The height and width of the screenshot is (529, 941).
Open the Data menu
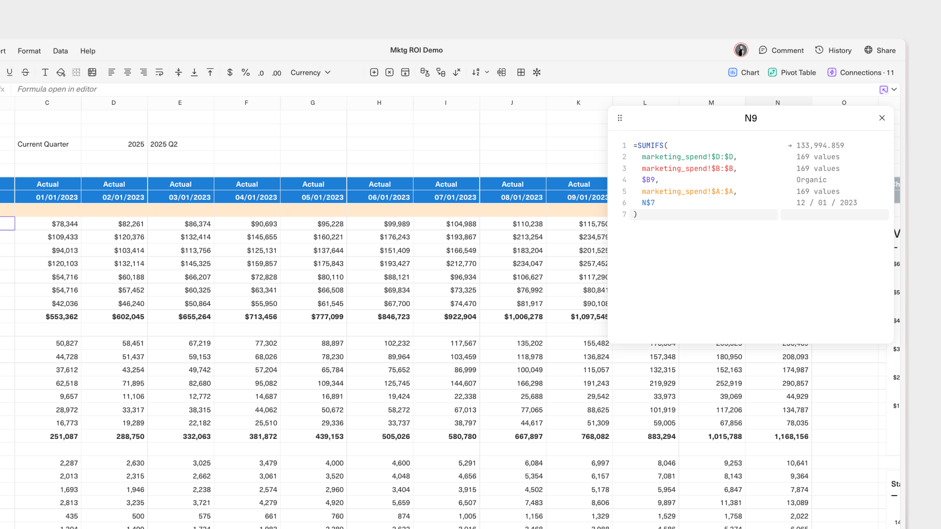pyautogui.click(x=60, y=51)
